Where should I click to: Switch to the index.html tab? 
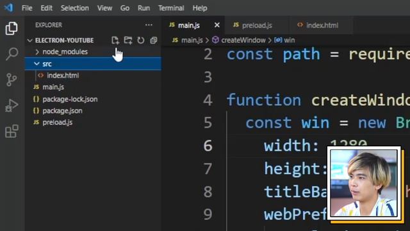(x=322, y=26)
